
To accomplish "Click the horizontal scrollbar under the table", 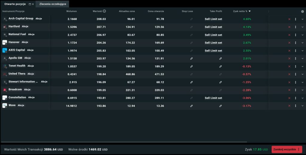I will point(124,142).
